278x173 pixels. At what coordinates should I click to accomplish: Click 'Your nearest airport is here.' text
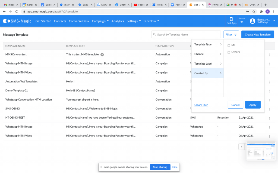click(83, 99)
